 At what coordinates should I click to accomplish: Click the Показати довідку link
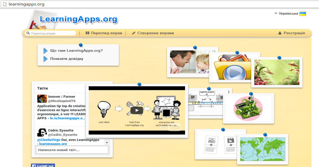(67, 59)
